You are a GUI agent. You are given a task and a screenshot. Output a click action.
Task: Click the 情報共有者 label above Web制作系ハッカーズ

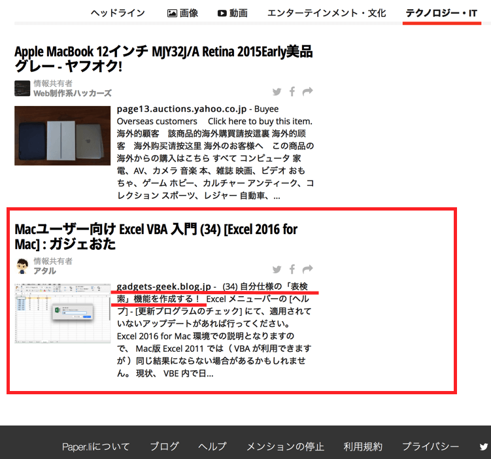coord(53,83)
